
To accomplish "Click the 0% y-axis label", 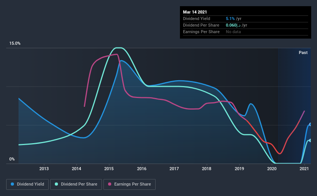I will coord(12,159).
